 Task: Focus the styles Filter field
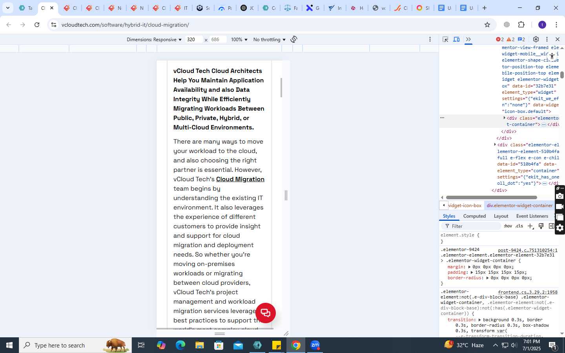[472, 226]
